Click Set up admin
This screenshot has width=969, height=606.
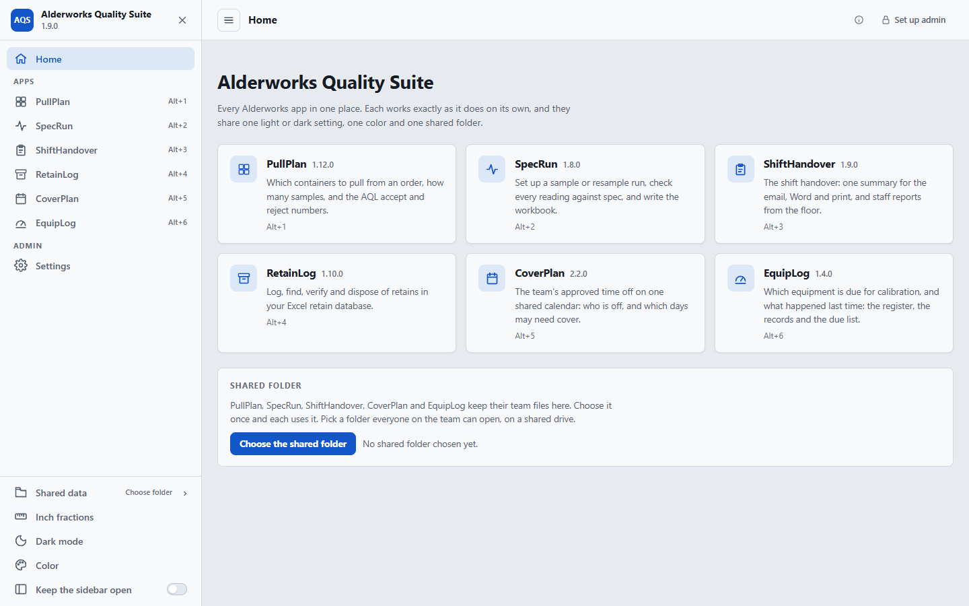tap(914, 20)
